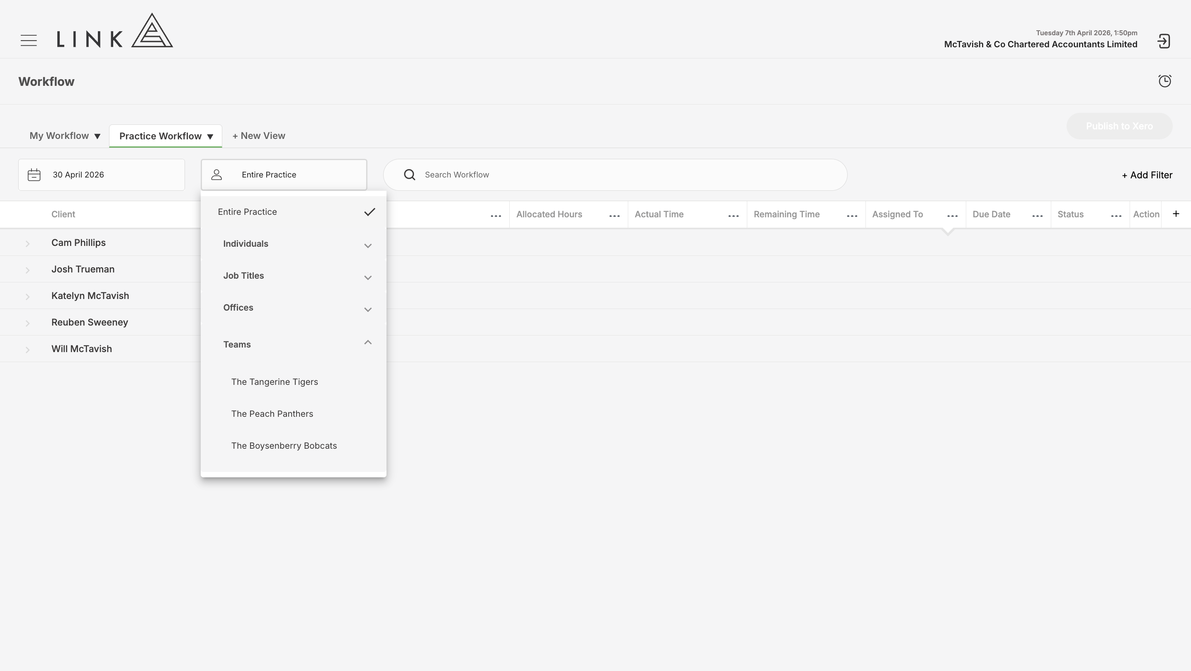This screenshot has height=671, width=1191.
Task: Switch to the My Workflow tab
Action: (59, 136)
